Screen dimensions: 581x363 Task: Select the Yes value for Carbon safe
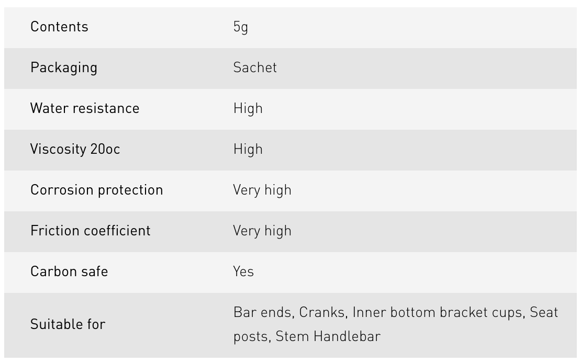pyautogui.click(x=243, y=271)
